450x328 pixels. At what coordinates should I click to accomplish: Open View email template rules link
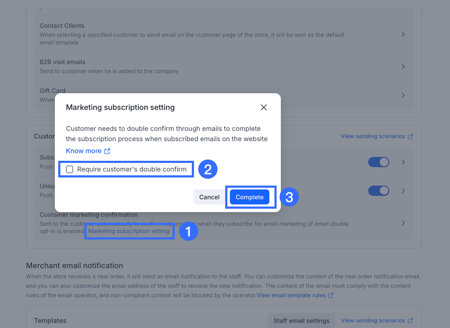(x=292, y=295)
